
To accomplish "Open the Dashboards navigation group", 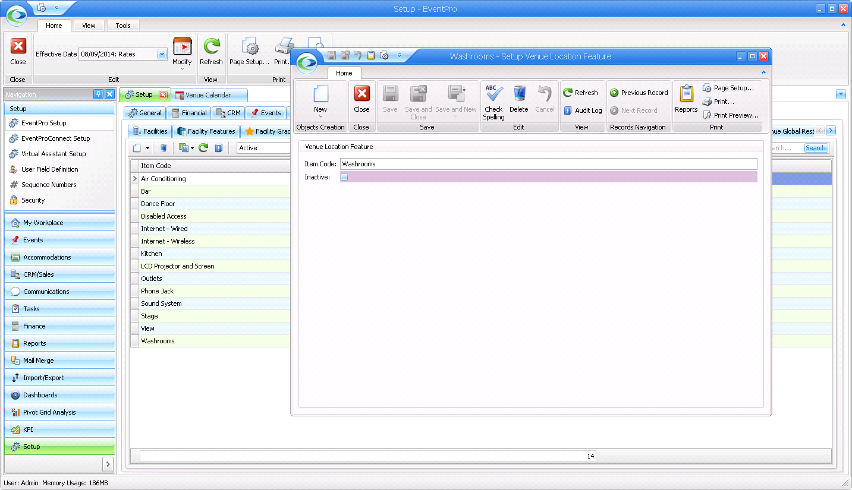I will tap(59, 395).
